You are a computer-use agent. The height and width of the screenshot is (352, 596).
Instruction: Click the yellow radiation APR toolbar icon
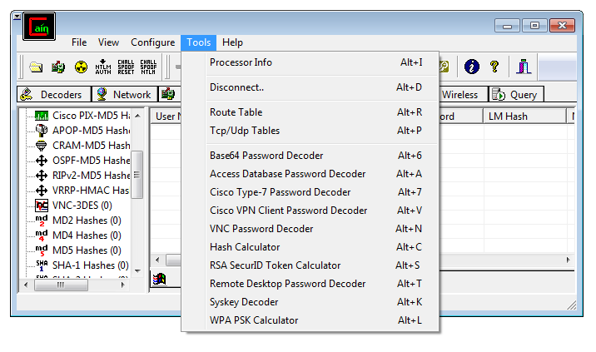point(81,67)
